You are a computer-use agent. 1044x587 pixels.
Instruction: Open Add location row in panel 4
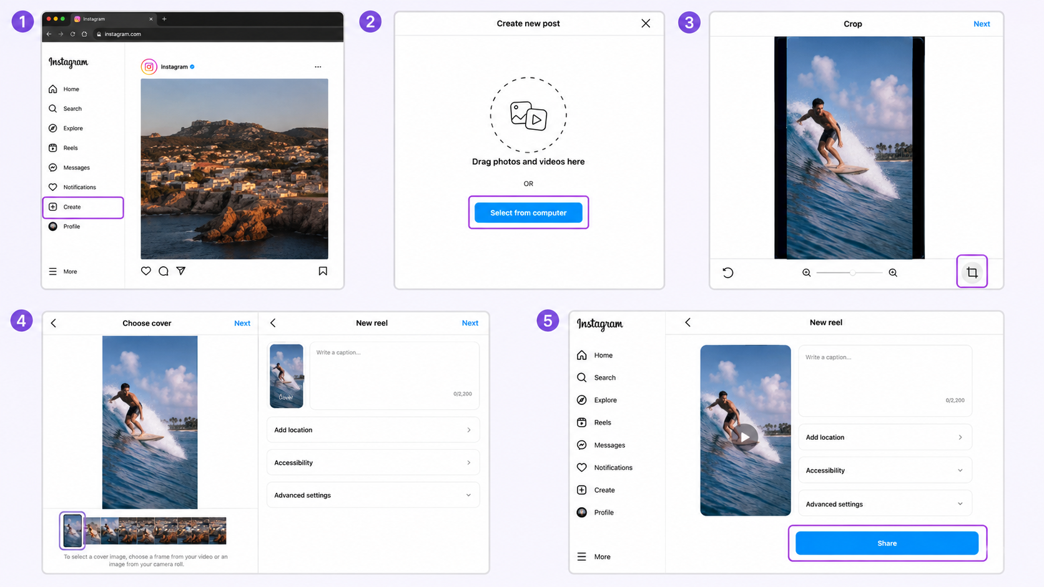pyautogui.click(x=373, y=430)
